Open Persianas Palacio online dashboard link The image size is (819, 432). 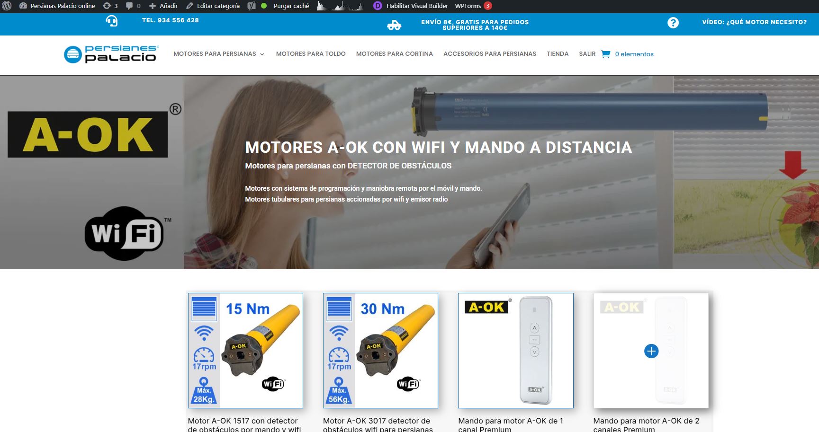point(57,6)
